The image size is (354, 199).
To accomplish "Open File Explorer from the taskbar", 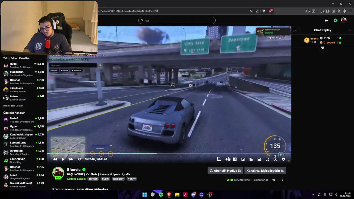I will [x=177, y=195].
